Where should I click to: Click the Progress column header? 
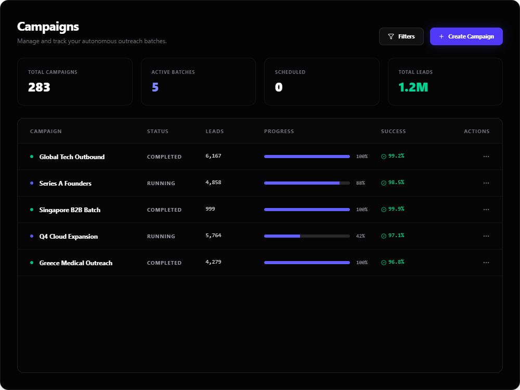click(279, 132)
